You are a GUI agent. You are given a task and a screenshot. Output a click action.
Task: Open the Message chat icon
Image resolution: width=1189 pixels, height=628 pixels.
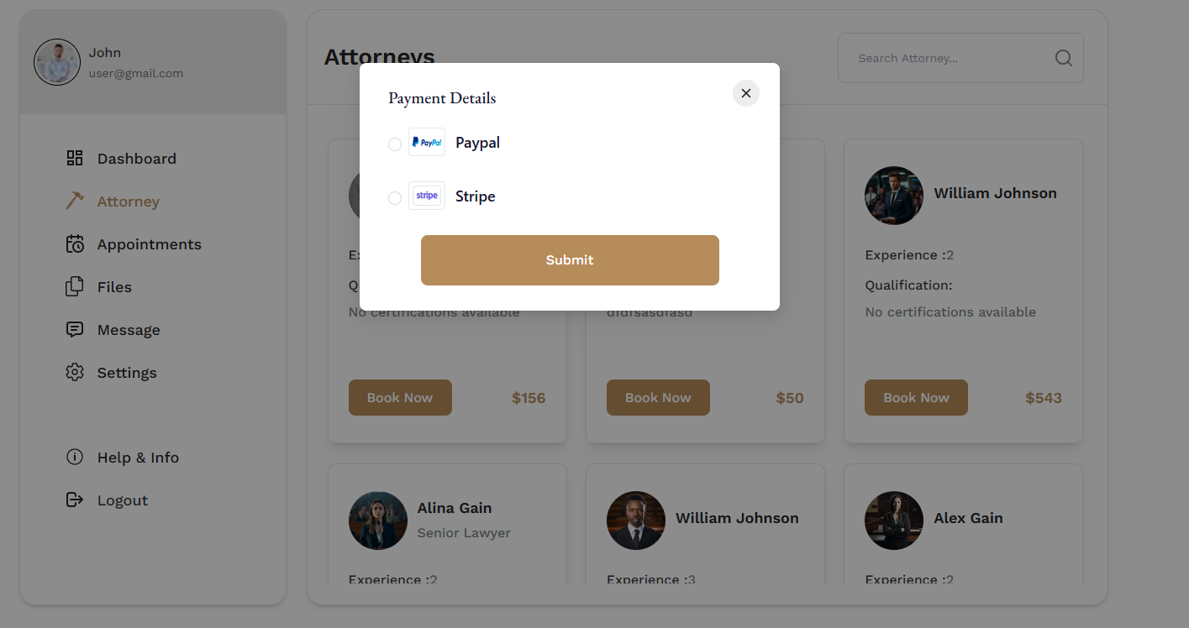click(75, 329)
